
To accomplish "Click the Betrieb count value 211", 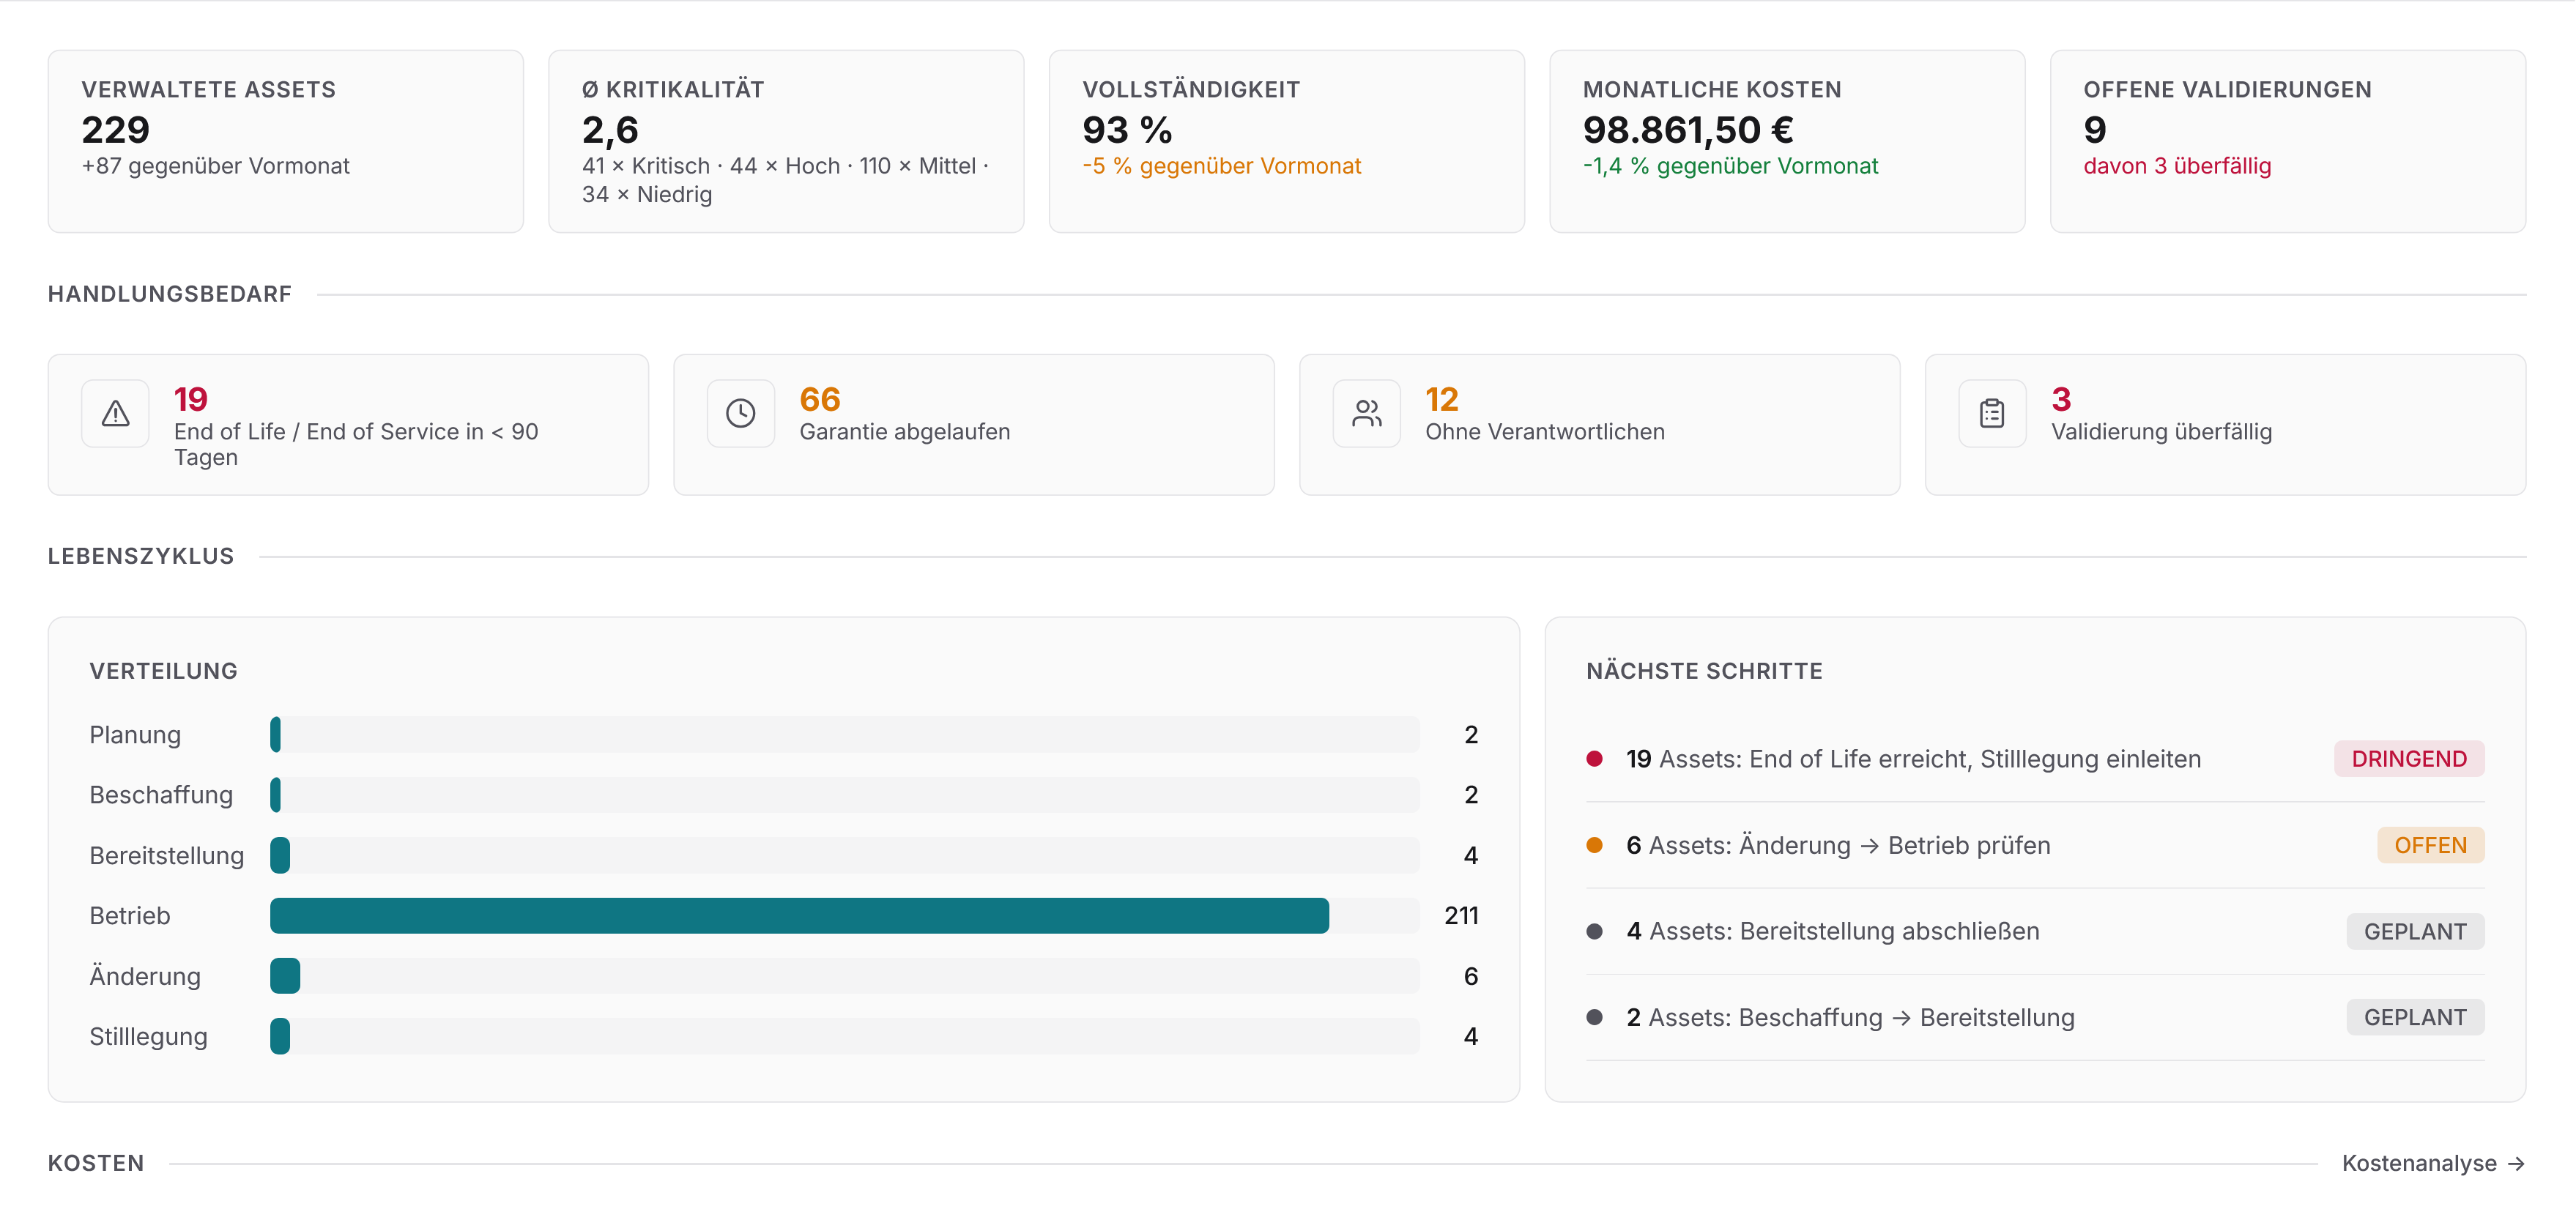I will point(1461,915).
